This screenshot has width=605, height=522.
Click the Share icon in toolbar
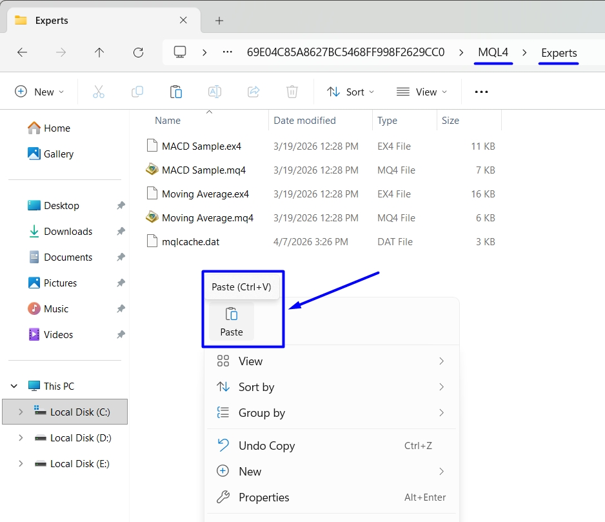253,92
